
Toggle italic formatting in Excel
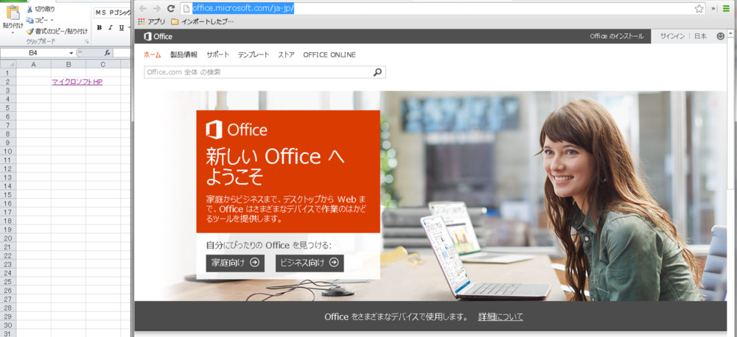coord(111,28)
